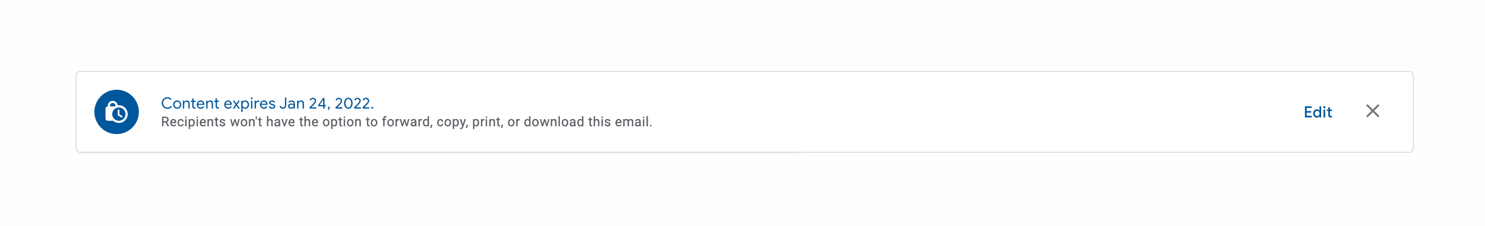Click the Edit link
The image size is (1485, 226).
click(x=1317, y=112)
